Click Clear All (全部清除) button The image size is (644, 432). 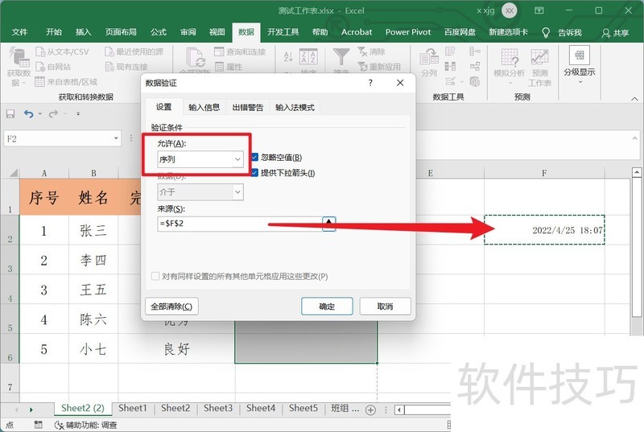click(171, 306)
